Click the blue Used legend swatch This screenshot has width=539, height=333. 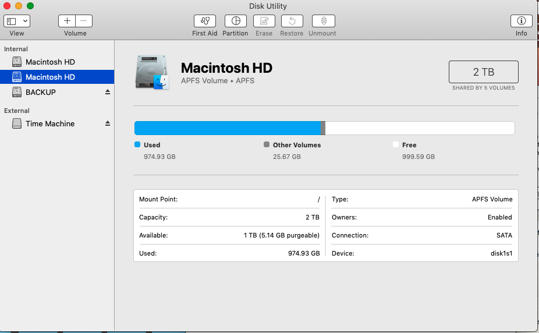coord(137,145)
